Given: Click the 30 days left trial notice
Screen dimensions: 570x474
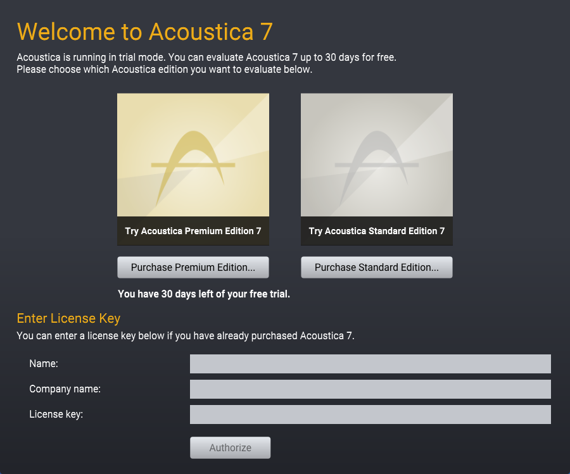Looking at the screenshot, I should 204,294.
